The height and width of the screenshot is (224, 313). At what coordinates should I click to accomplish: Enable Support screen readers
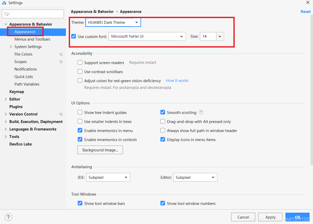coord(80,63)
